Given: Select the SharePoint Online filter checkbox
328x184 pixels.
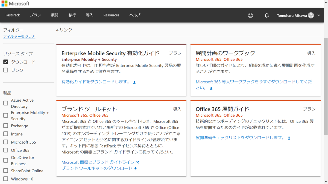Looking at the screenshot, I should coord(5,171).
